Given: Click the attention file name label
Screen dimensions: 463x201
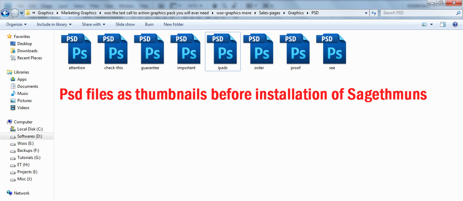Looking at the screenshot, I should pos(77,68).
